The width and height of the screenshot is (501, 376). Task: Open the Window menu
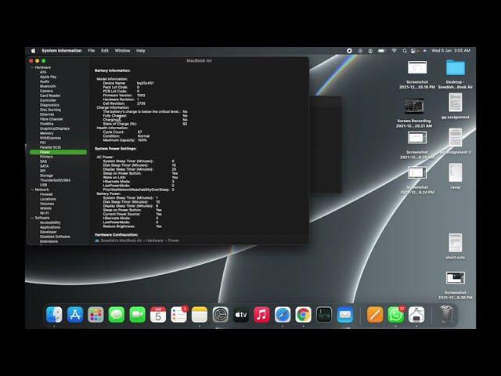click(122, 50)
